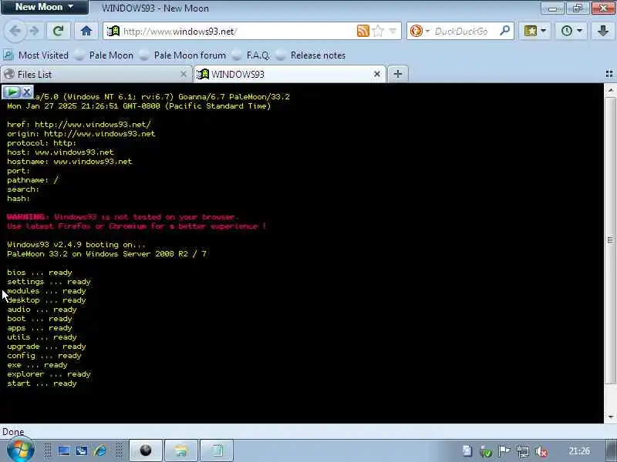Image resolution: width=617 pixels, height=462 pixels.
Task: Open the Release notes bookmark
Action: point(311,55)
